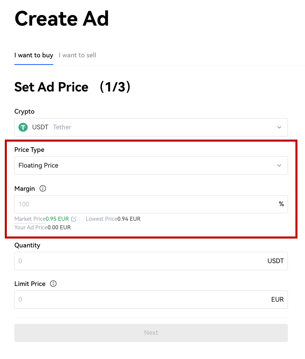Click the Market Price dotted label
305x359 pixels.
[x=30, y=219]
